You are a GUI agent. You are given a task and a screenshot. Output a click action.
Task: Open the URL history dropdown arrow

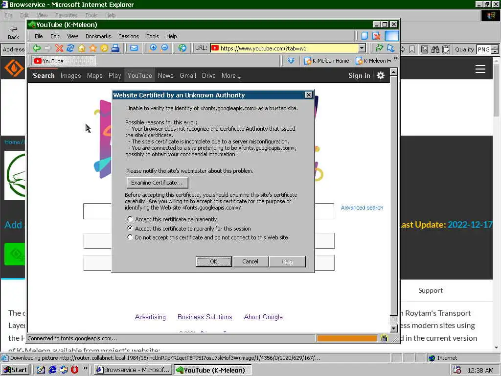[362, 48]
